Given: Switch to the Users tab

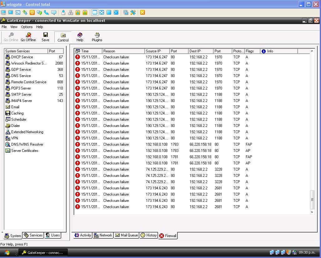Looking at the screenshot, I should (x=53, y=235).
